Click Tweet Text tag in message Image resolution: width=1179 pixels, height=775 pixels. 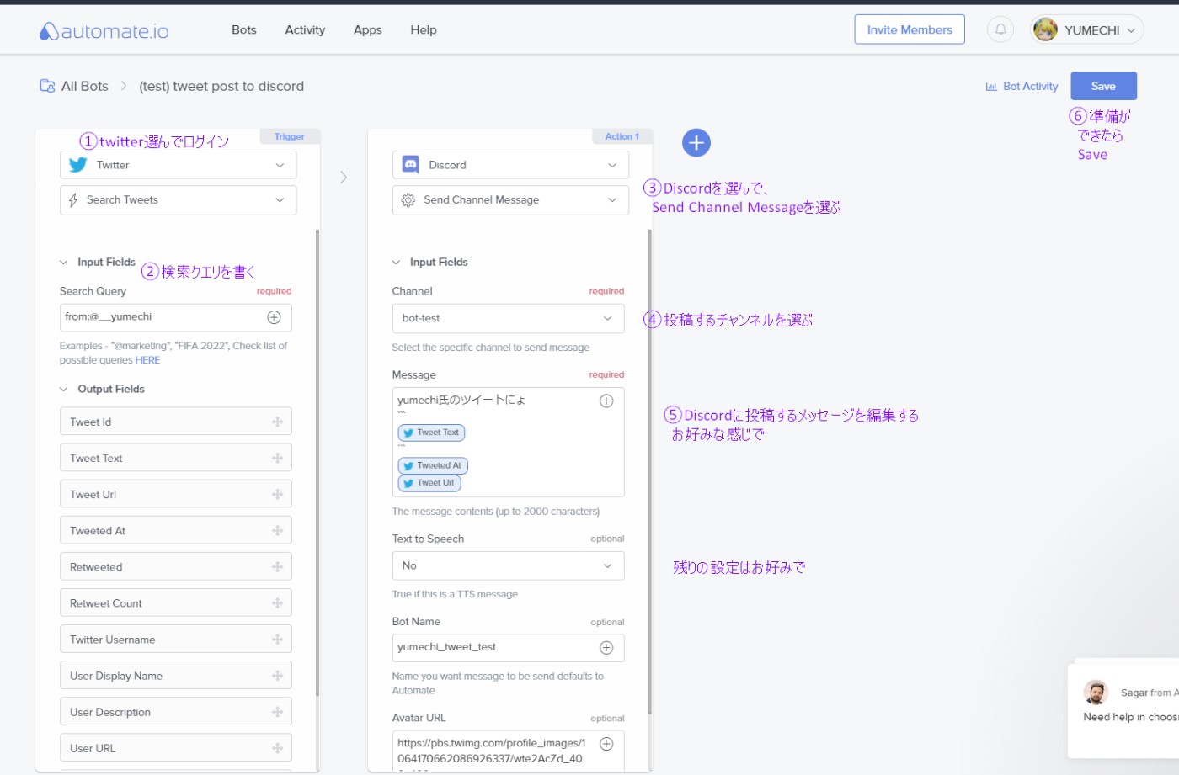[431, 433]
